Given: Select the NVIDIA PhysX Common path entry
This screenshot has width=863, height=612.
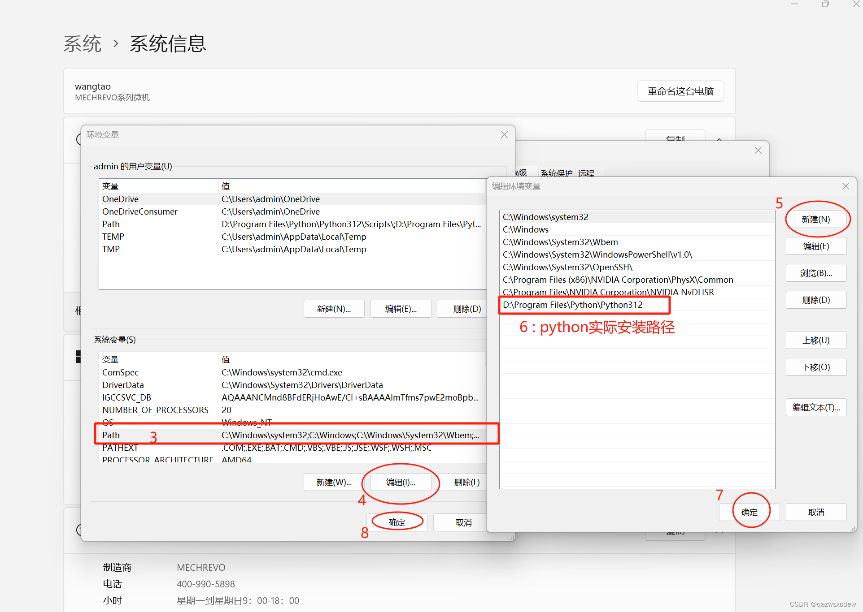Looking at the screenshot, I should 618,280.
